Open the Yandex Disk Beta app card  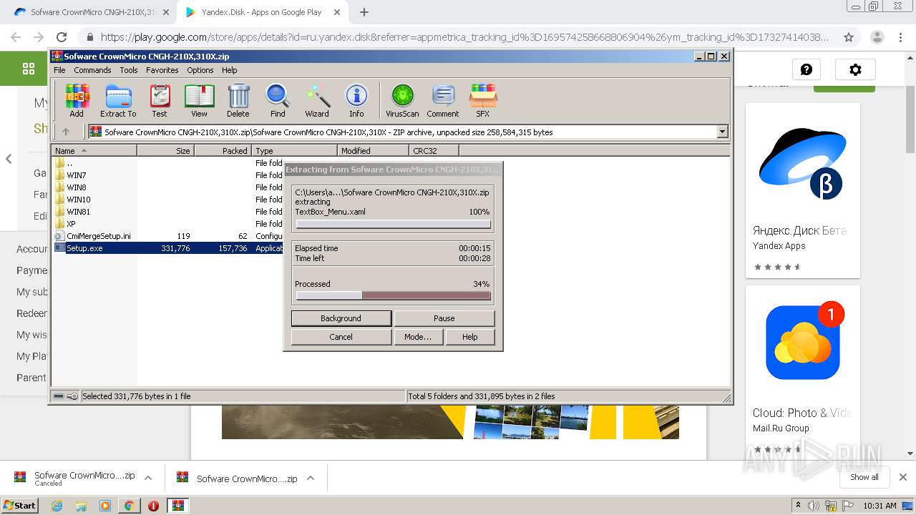click(802, 190)
